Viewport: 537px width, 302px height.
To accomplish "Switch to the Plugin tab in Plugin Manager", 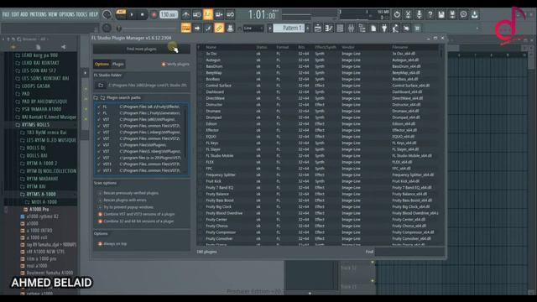I will (x=117, y=64).
